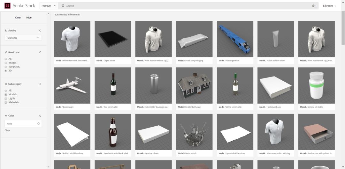Open the Passenger train model thumbnail
The height and width of the screenshot is (169, 345).
[x=235, y=39]
